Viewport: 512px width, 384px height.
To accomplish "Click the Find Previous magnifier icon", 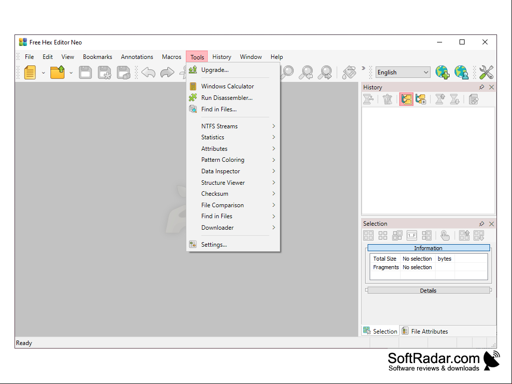I will (x=306, y=72).
